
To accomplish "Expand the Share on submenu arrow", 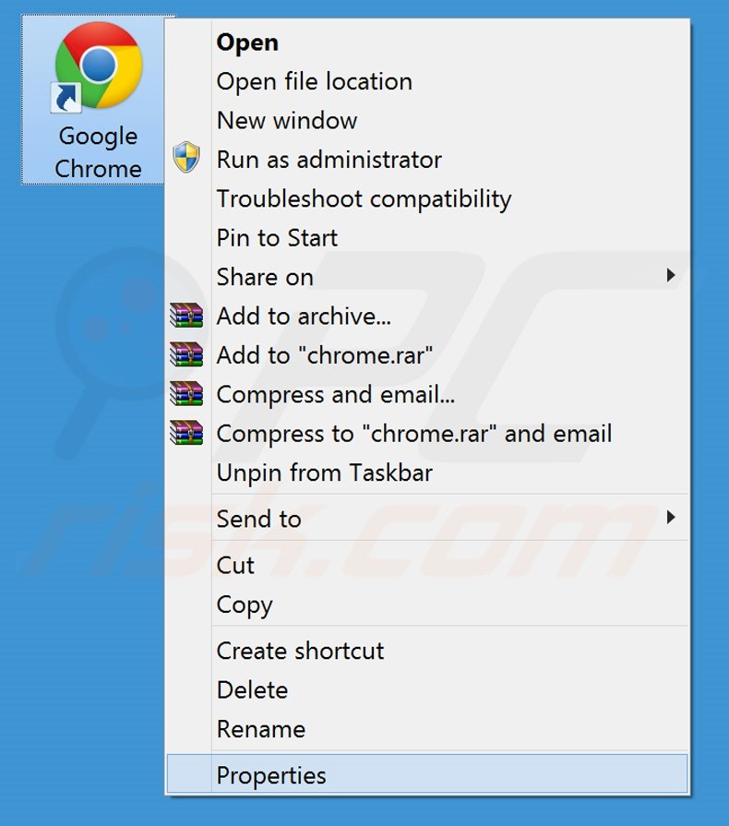I will click(671, 275).
